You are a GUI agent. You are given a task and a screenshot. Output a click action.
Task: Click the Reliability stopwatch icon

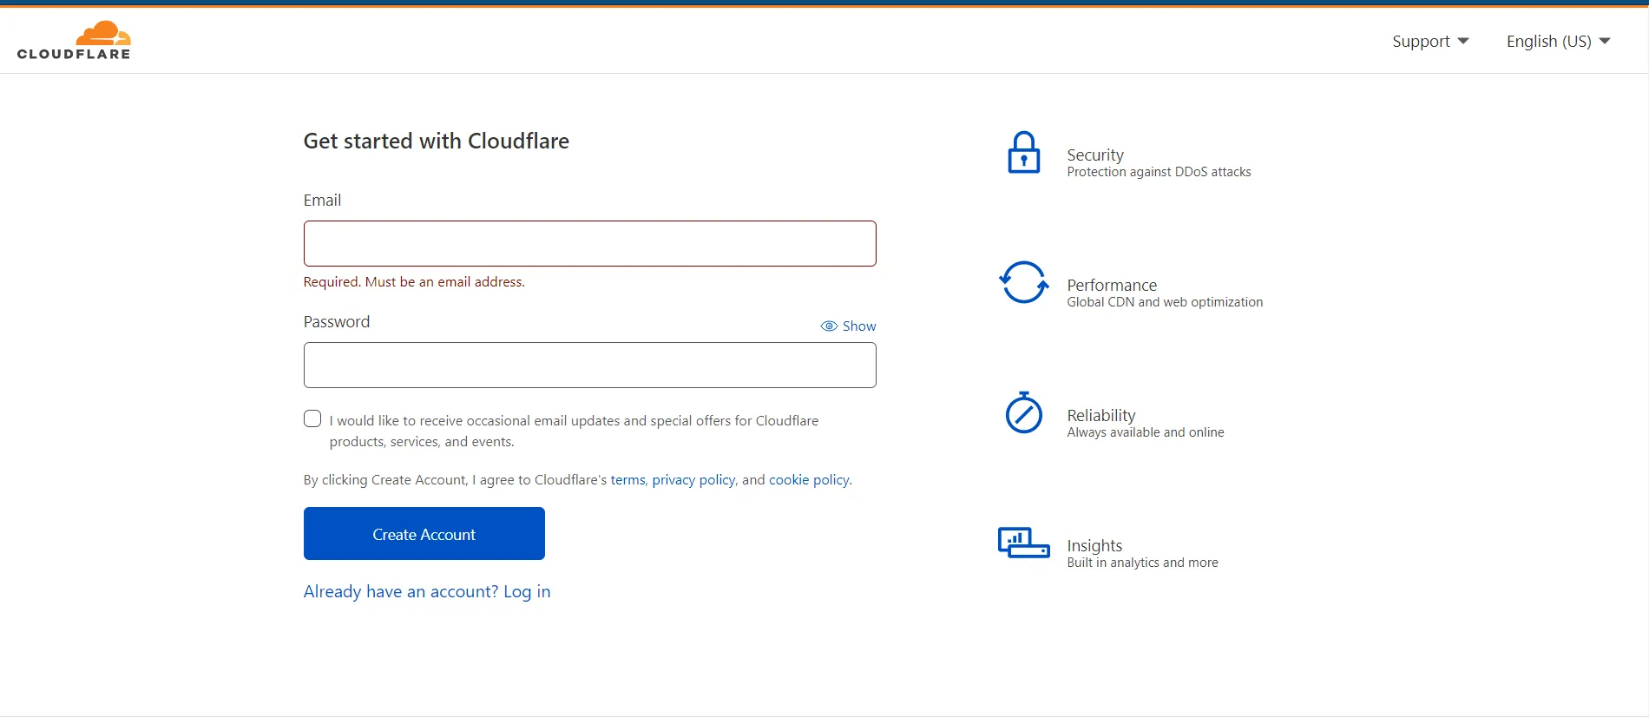(x=1023, y=412)
